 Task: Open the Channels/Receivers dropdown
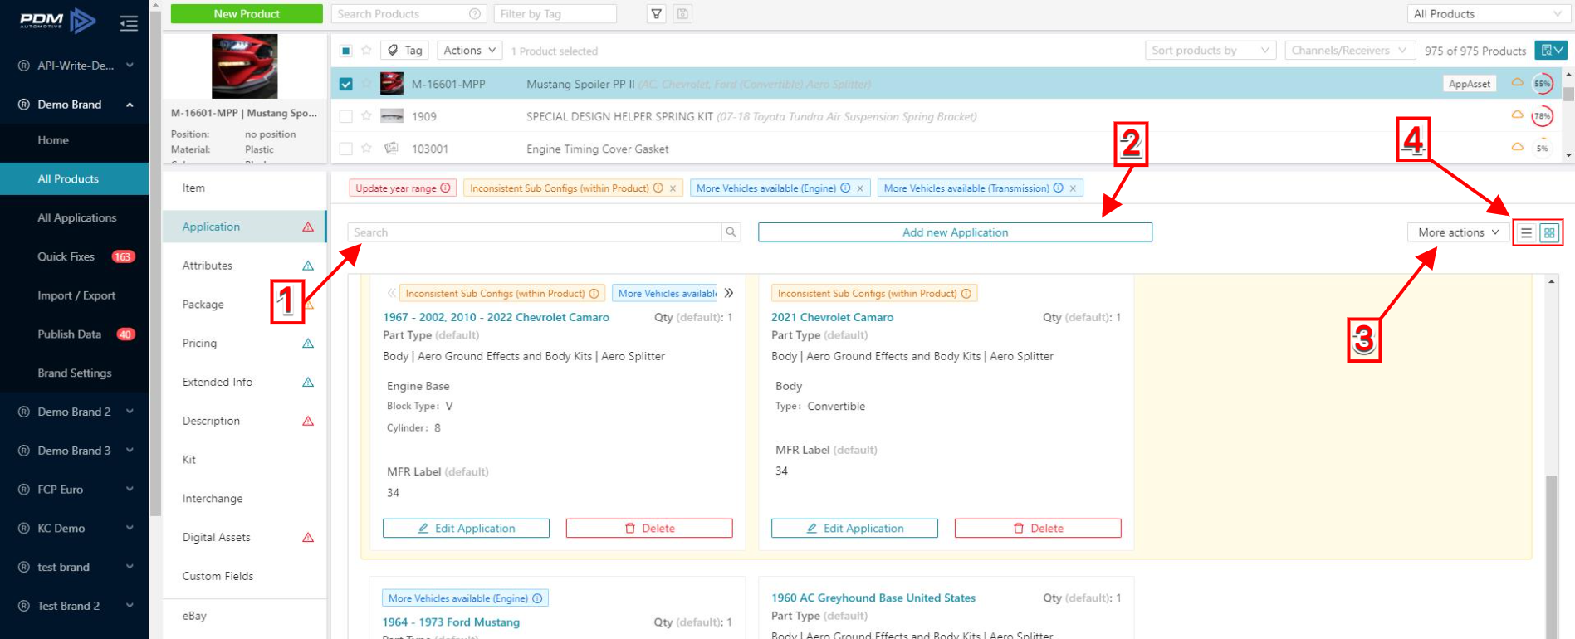click(x=1350, y=51)
